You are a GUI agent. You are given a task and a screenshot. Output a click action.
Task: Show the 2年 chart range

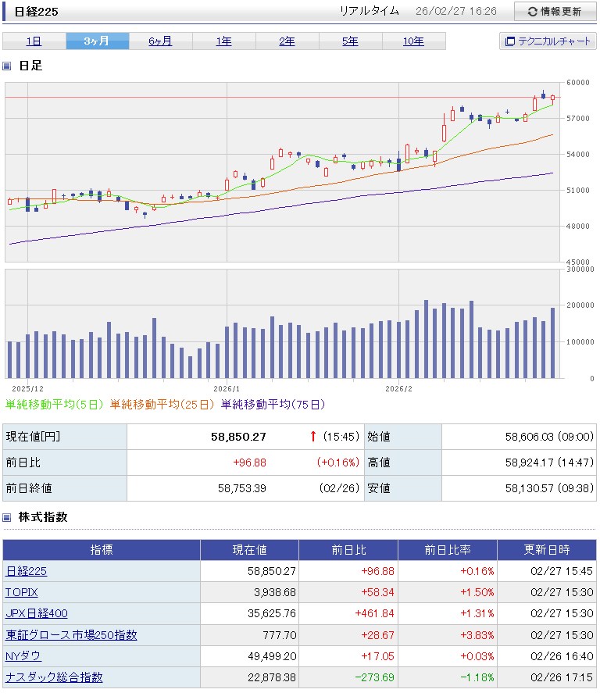tap(287, 41)
